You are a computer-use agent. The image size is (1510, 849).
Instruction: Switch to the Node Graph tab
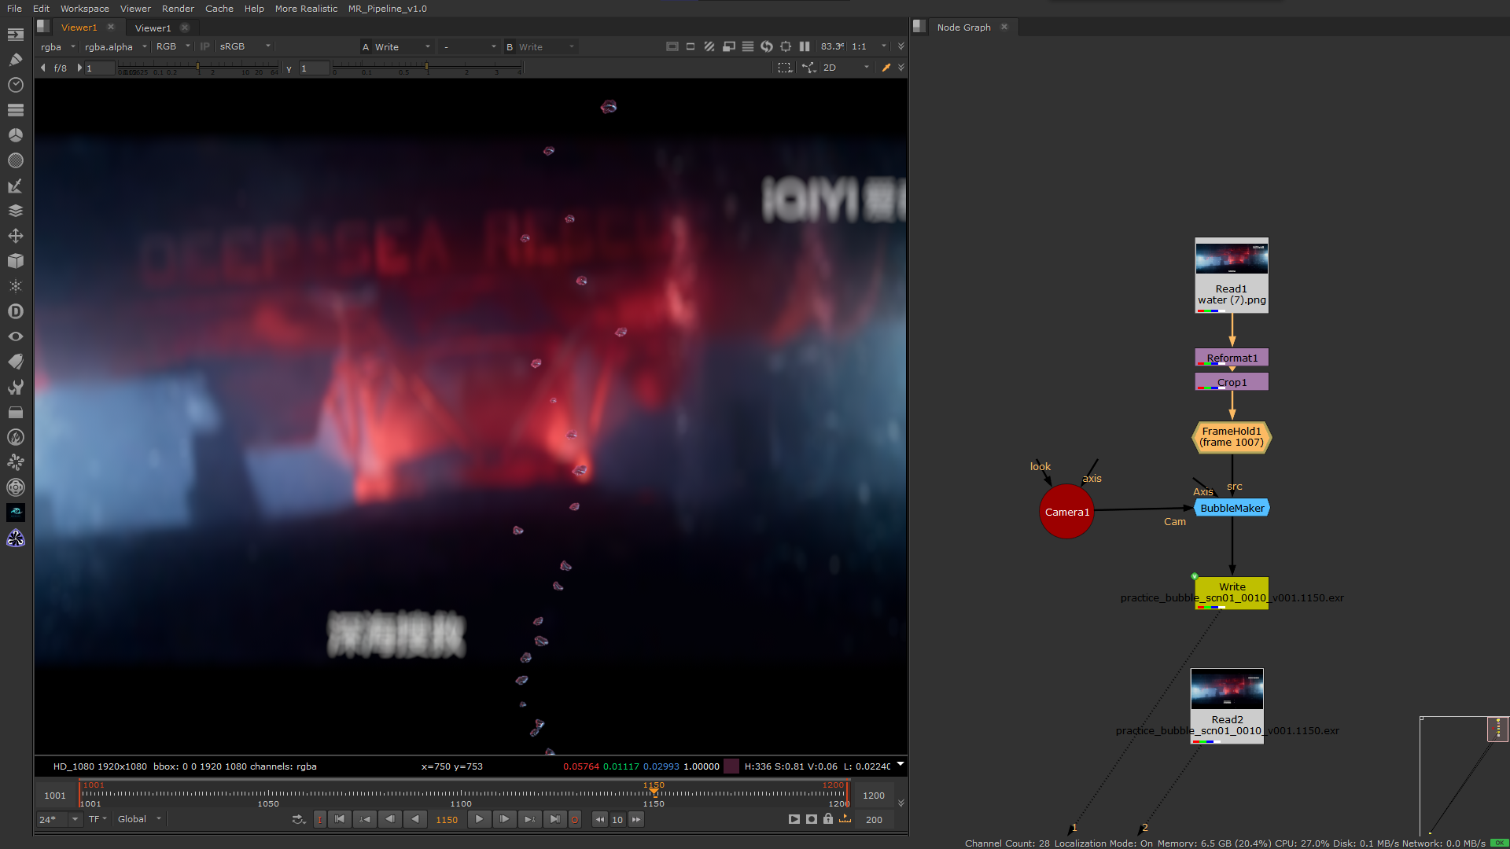(963, 28)
